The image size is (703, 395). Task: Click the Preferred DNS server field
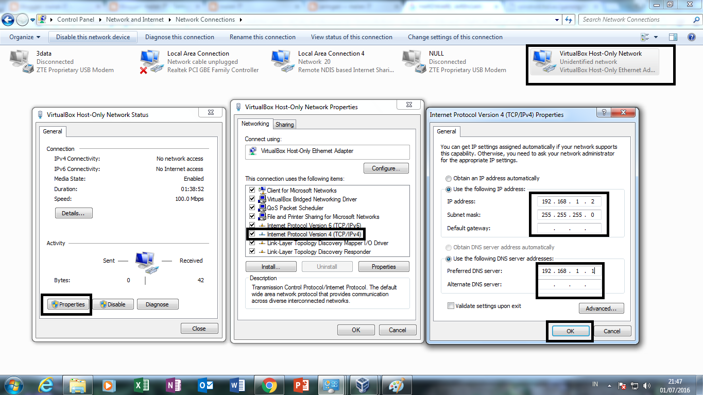tap(569, 271)
